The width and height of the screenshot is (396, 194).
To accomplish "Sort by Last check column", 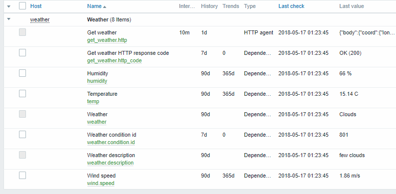I will 292,6.
